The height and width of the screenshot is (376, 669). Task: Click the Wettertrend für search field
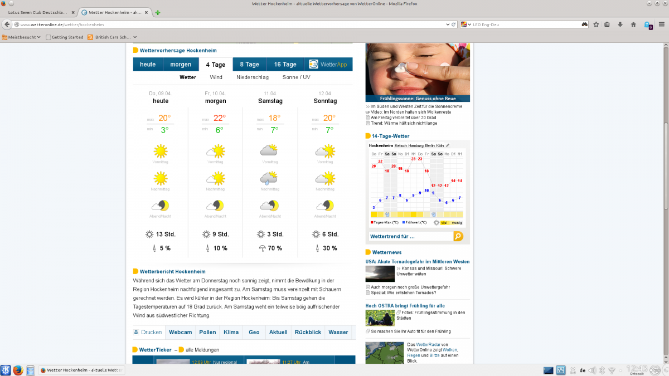click(410, 236)
